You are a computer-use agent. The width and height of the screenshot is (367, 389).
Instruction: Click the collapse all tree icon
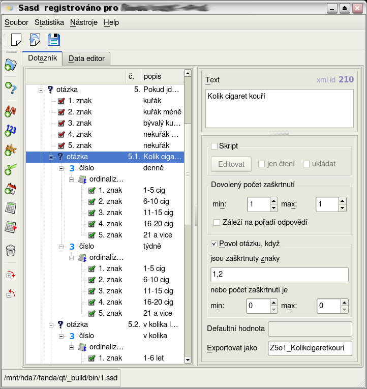[11, 293]
